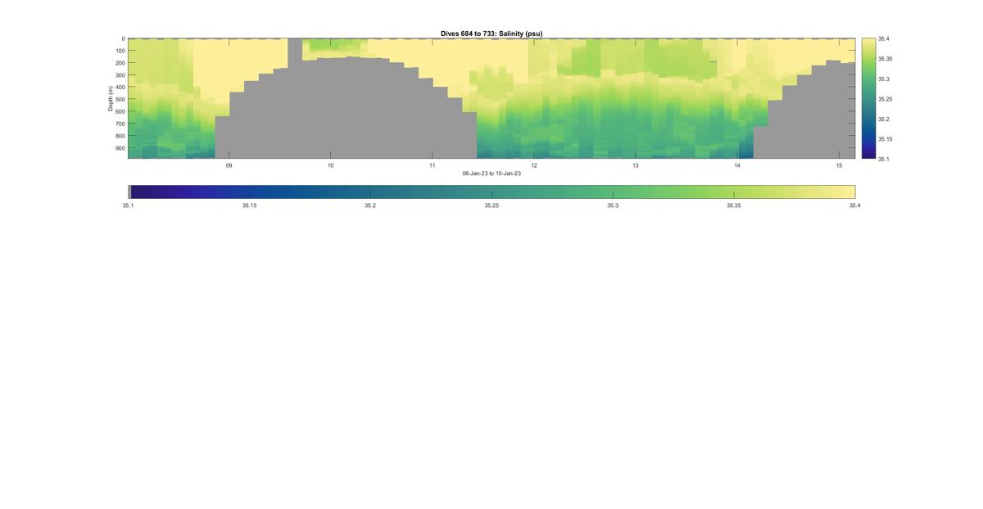Click the gray NaN swatch starting the horizontal colorbar
This screenshot has width=983, height=509.
[x=129, y=191]
